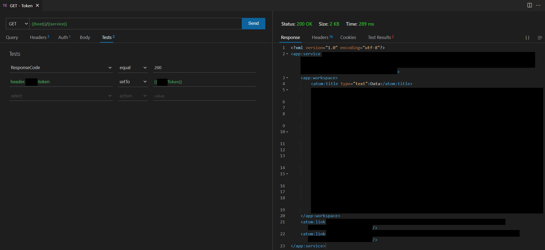Switch to the Cookies tab
Image resolution: width=545 pixels, height=250 pixels.
tap(348, 37)
